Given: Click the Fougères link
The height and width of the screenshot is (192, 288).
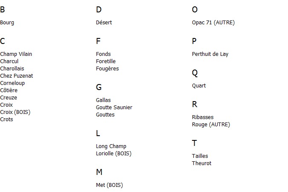Looking at the screenshot, I should 108,69.
